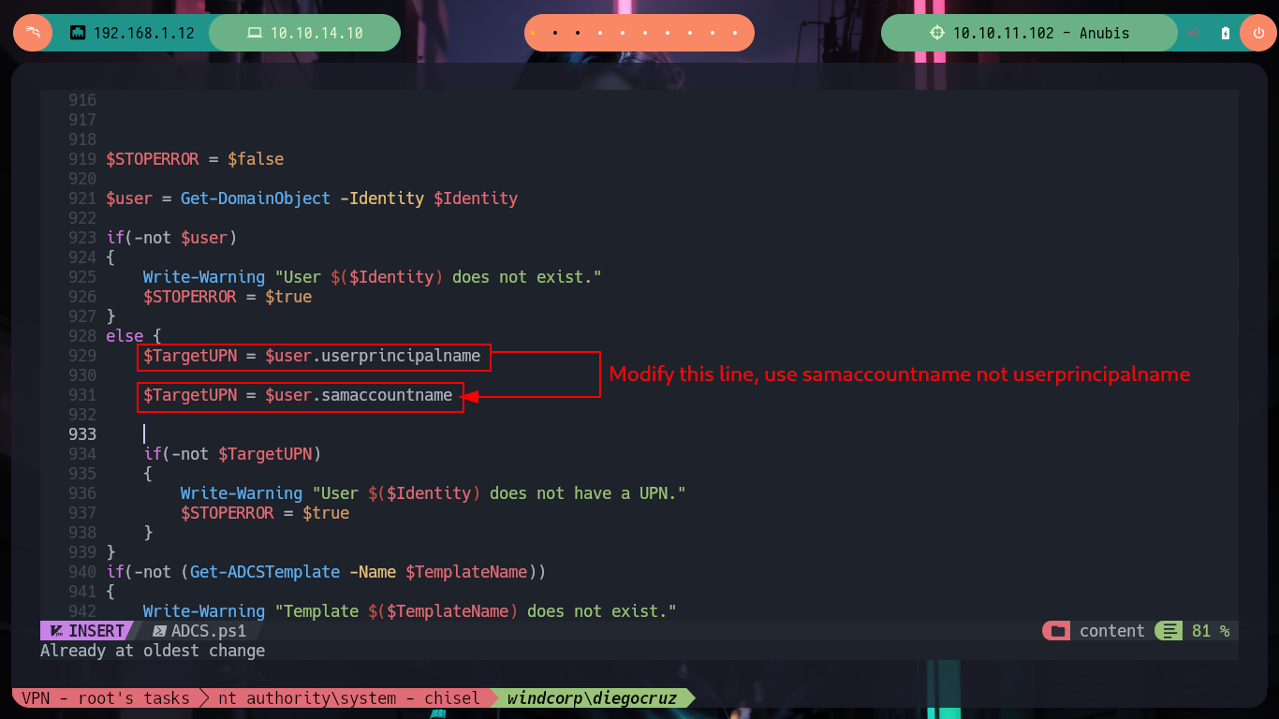Click the PowerShell file icon beside ADCS.ps1
The image size is (1279, 719).
pos(159,631)
